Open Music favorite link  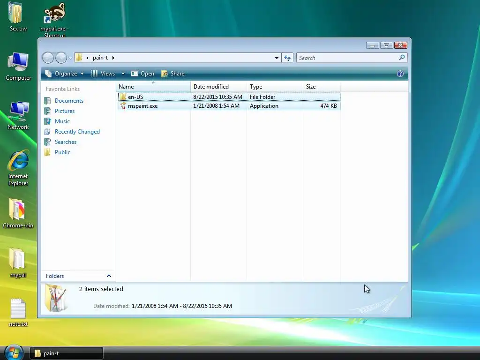point(62,121)
